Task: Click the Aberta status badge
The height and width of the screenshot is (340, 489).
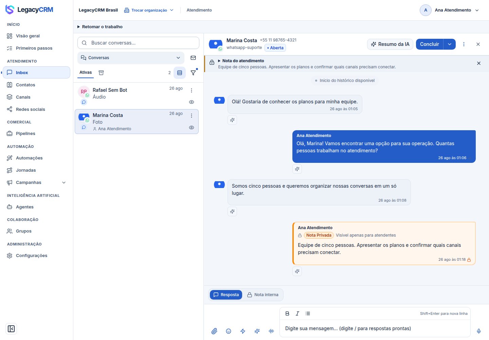Action: [x=275, y=48]
